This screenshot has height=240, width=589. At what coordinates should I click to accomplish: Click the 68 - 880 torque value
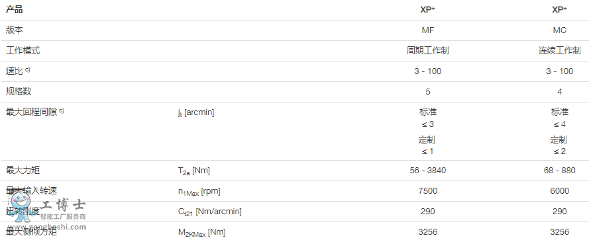point(559,171)
